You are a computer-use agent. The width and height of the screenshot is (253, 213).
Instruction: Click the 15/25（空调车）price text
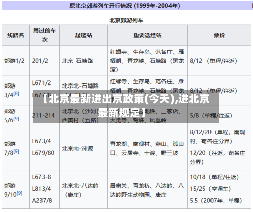coord(210,189)
